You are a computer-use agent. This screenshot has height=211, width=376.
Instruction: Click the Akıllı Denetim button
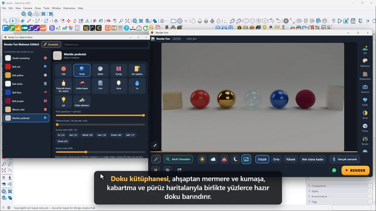pos(178,159)
